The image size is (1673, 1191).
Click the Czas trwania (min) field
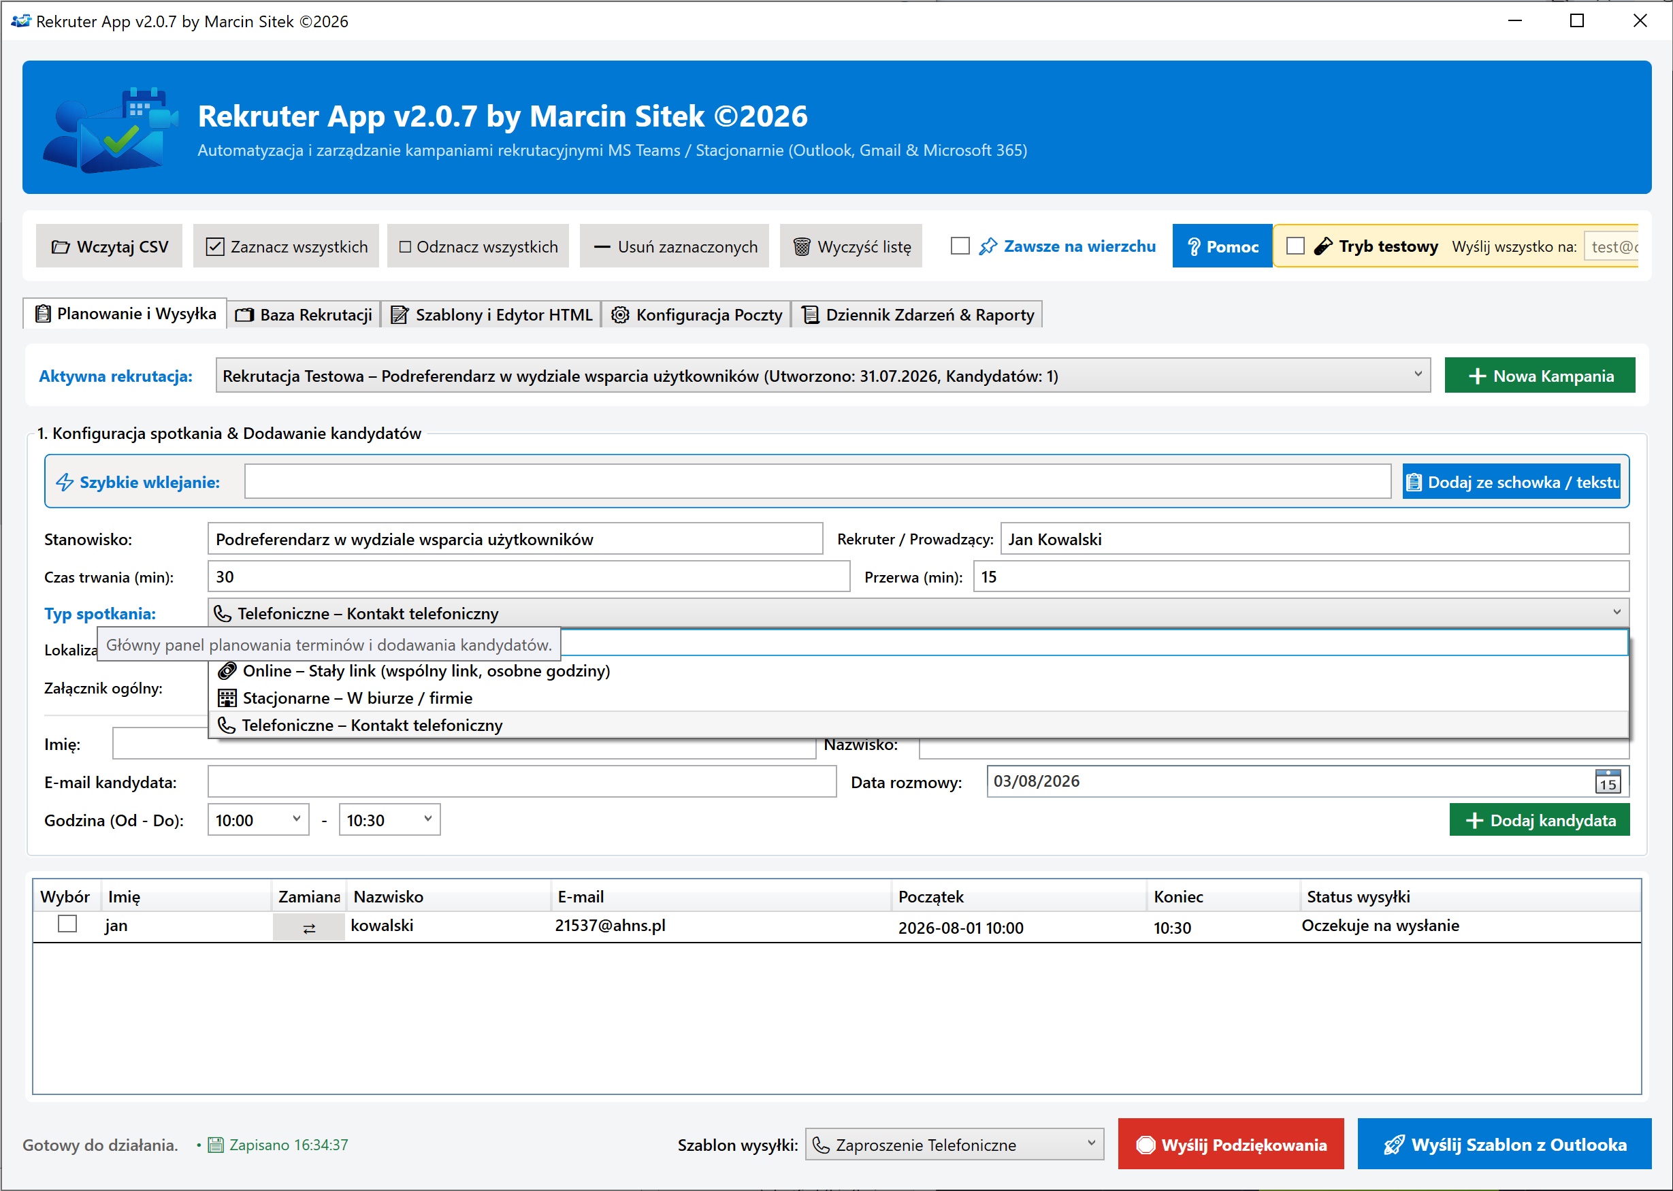(x=529, y=576)
